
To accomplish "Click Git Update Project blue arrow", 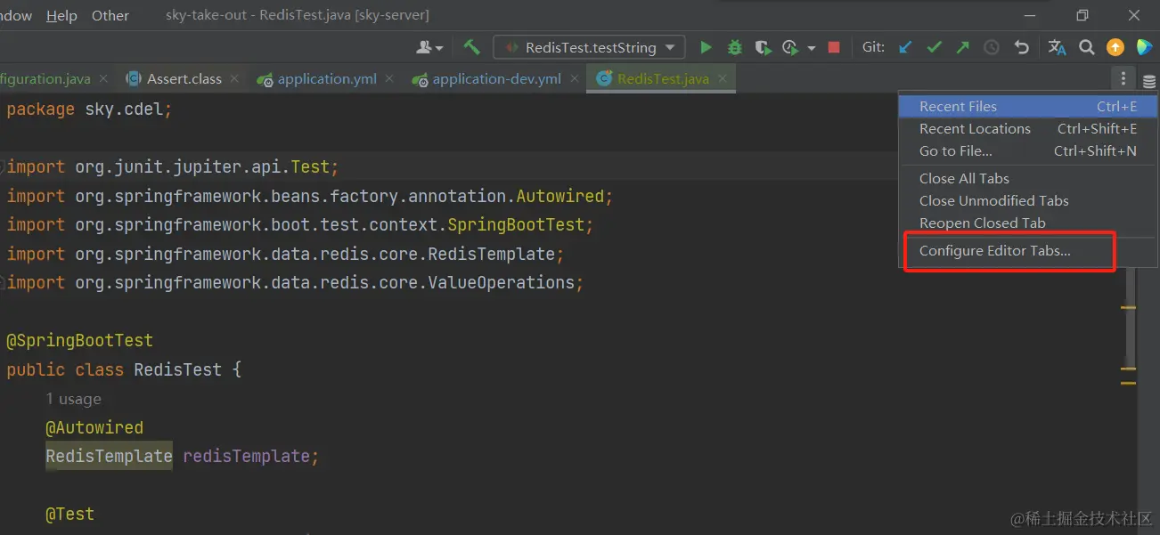I will (x=906, y=47).
